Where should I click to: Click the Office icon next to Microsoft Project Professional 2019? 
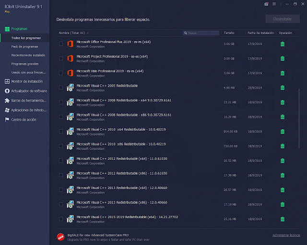(71, 58)
